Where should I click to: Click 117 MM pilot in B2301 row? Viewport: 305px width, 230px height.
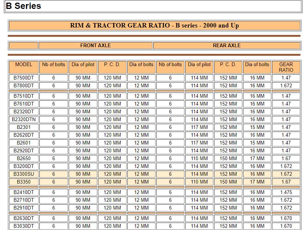(x=199, y=127)
